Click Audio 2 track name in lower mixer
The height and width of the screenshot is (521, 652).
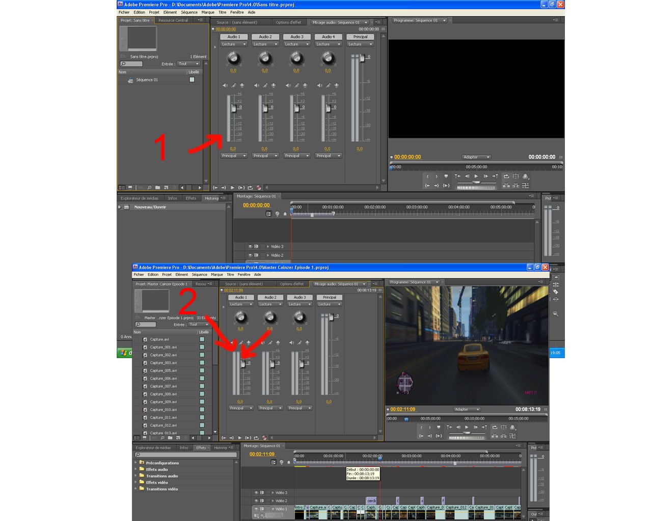[270, 297]
